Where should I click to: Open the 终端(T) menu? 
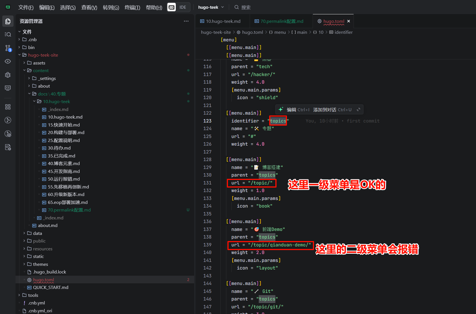coord(132,7)
